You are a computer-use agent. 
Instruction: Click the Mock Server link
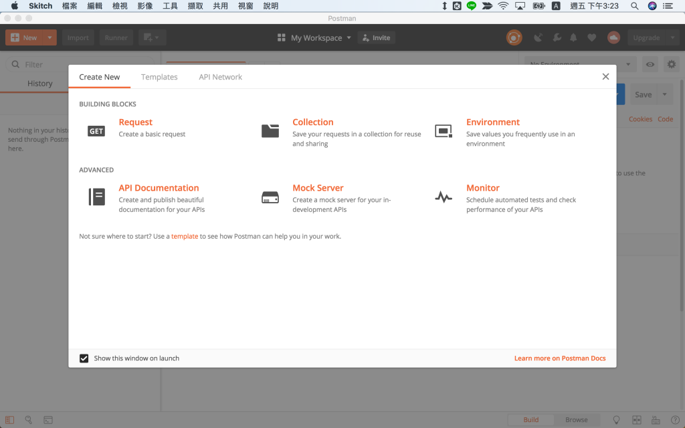click(318, 188)
